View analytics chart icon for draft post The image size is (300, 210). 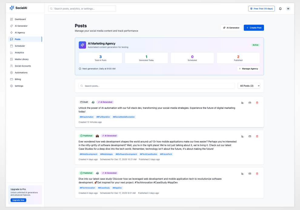[242, 103]
